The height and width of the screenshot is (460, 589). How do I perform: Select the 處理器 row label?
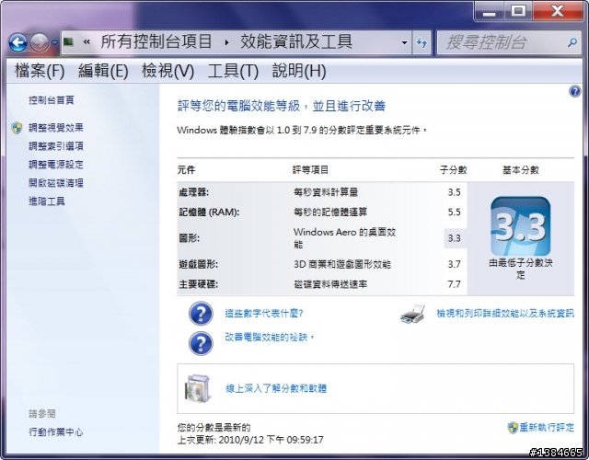(194, 192)
